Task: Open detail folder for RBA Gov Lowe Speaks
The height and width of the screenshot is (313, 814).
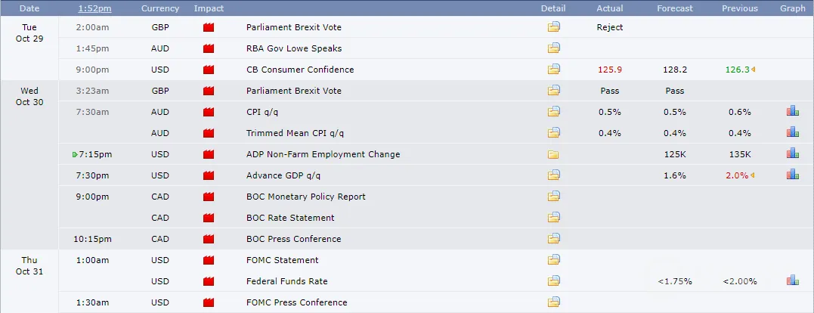Action: coord(554,48)
